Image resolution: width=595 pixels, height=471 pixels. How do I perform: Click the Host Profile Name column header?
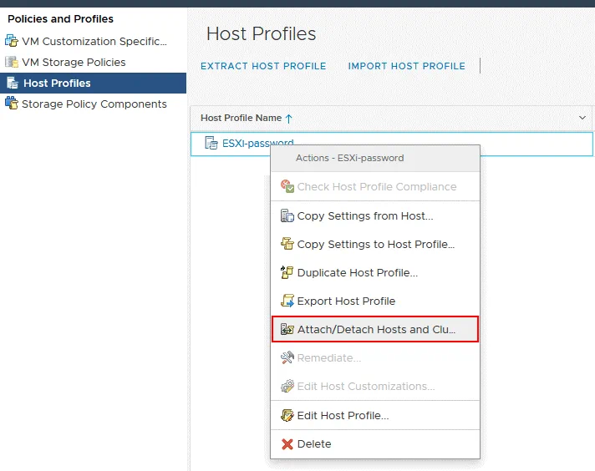[241, 118]
